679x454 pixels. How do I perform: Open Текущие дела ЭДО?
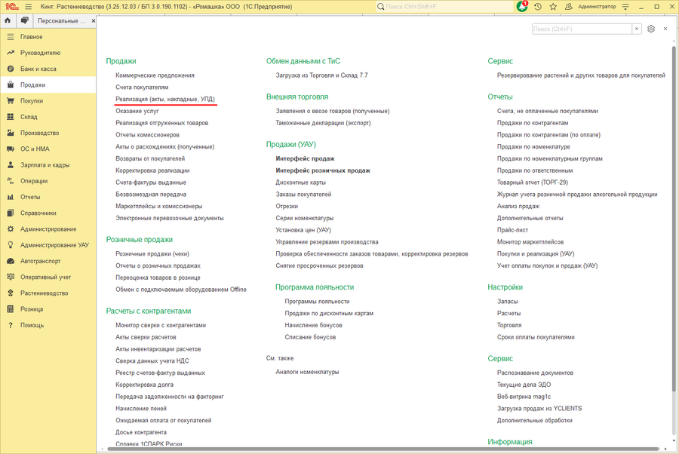click(x=524, y=385)
